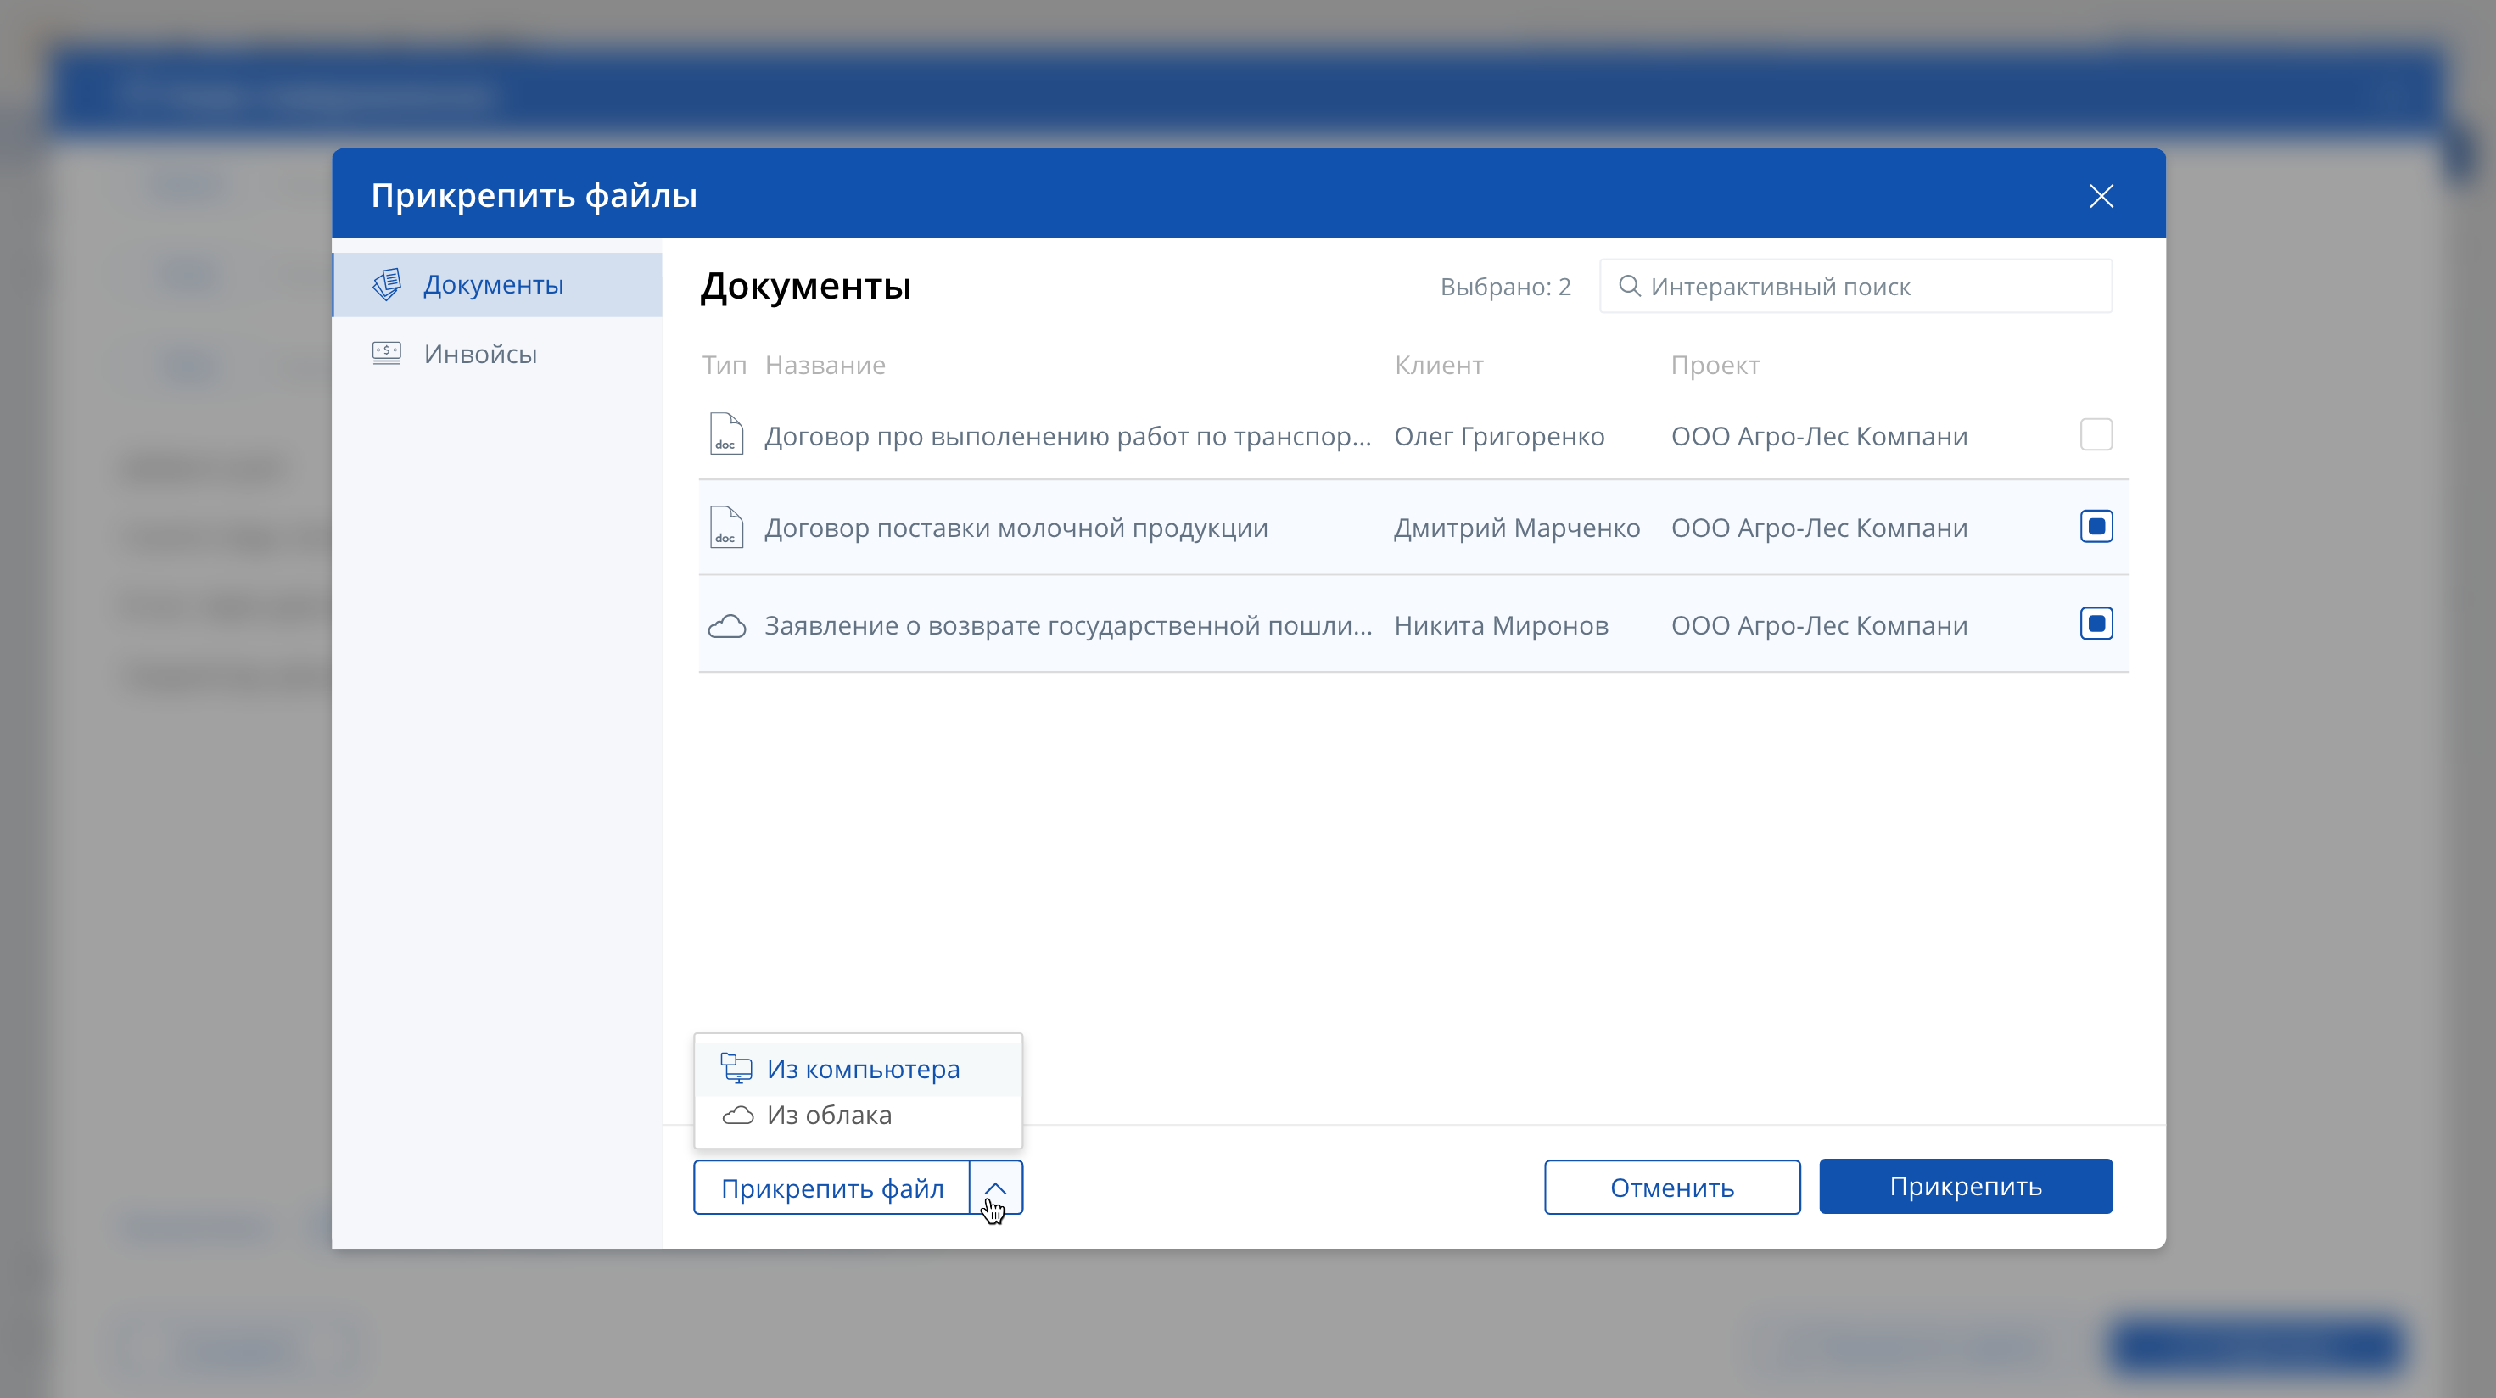Click the Документы stacked-papers icon
Image resolution: width=2496 pixels, height=1398 pixels.
coord(387,285)
